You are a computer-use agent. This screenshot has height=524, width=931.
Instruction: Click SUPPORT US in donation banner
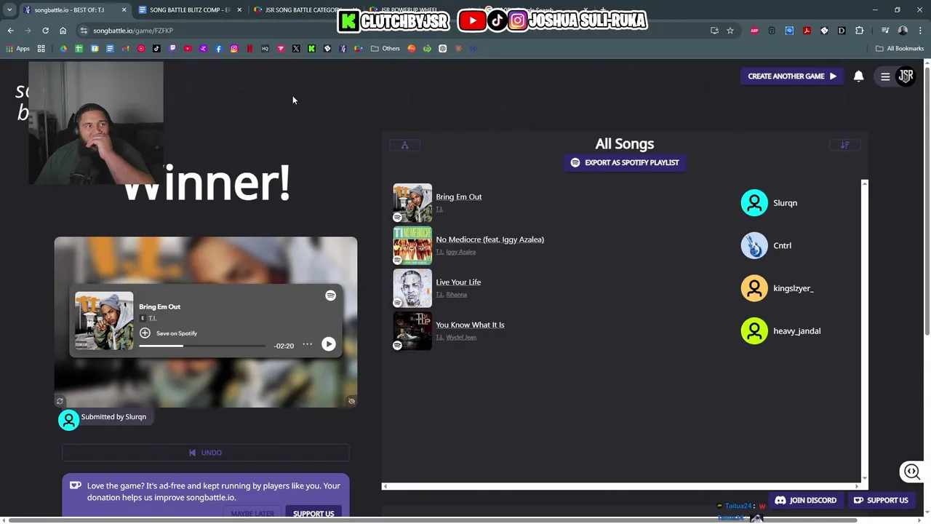pos(313,513)
